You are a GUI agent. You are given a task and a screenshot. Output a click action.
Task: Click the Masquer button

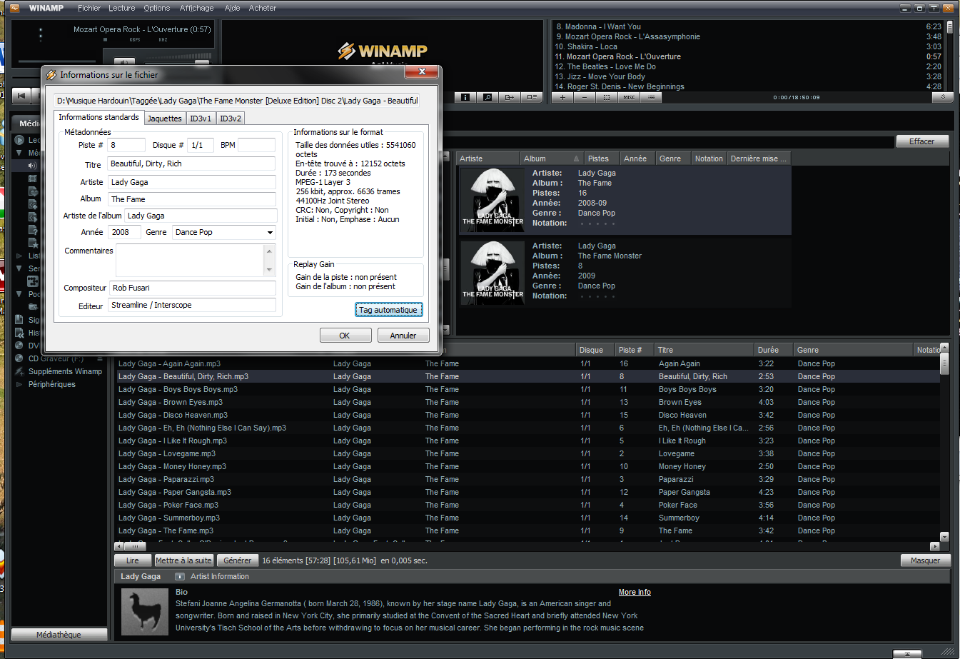click(926, 560)
